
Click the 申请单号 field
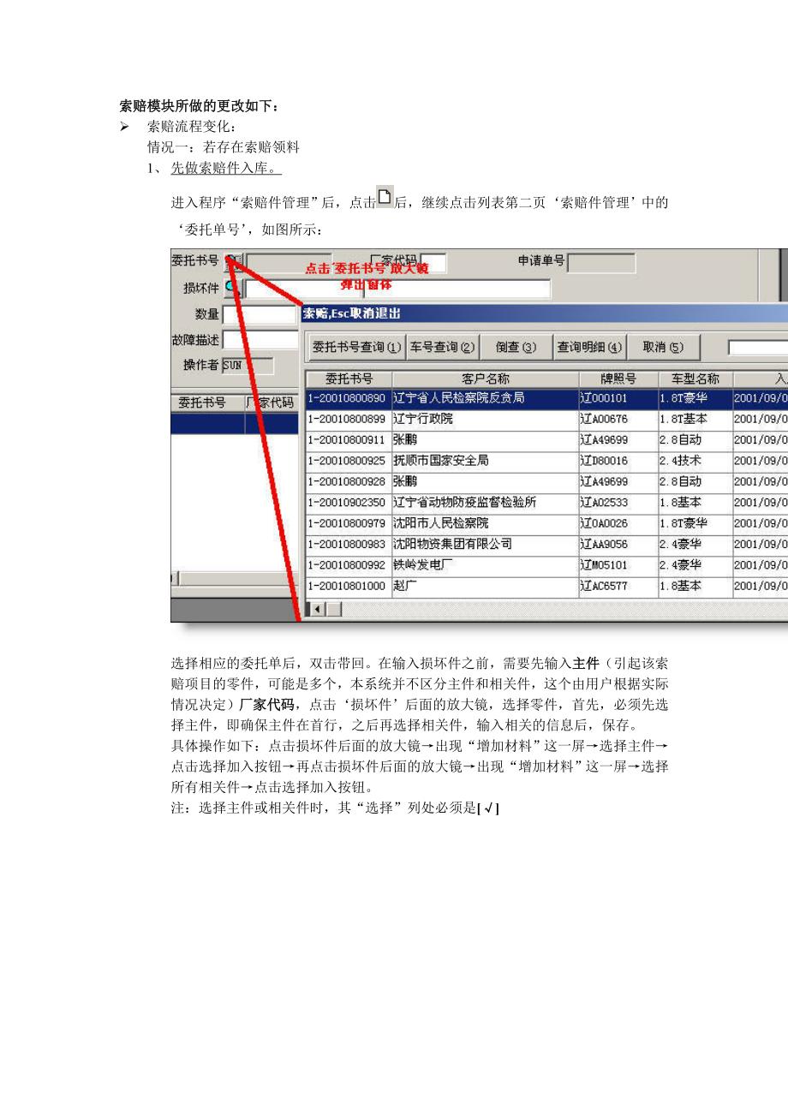coord(600,263)
